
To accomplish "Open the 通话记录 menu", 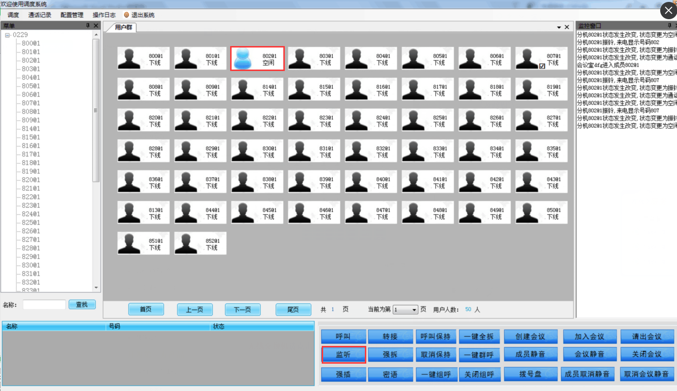I will click(40, 15).
